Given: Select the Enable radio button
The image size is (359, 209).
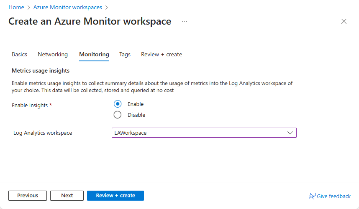Looking at the screenshot, I should coord(118,104).
